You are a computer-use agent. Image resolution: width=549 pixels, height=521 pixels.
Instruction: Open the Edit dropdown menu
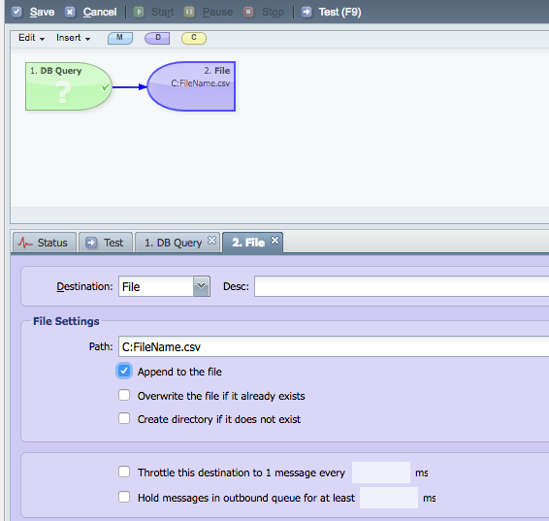[x=31, y=38]
